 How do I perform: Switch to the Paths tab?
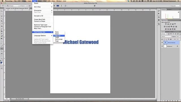(x=172, y=32)
